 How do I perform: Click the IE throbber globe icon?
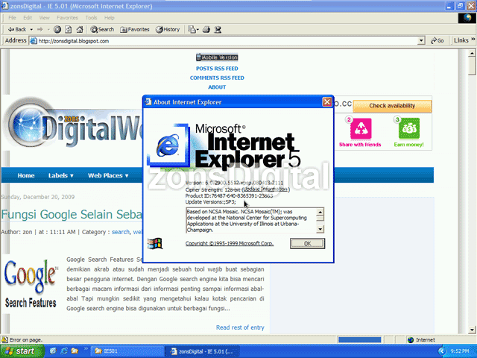(x=467, y=18)
